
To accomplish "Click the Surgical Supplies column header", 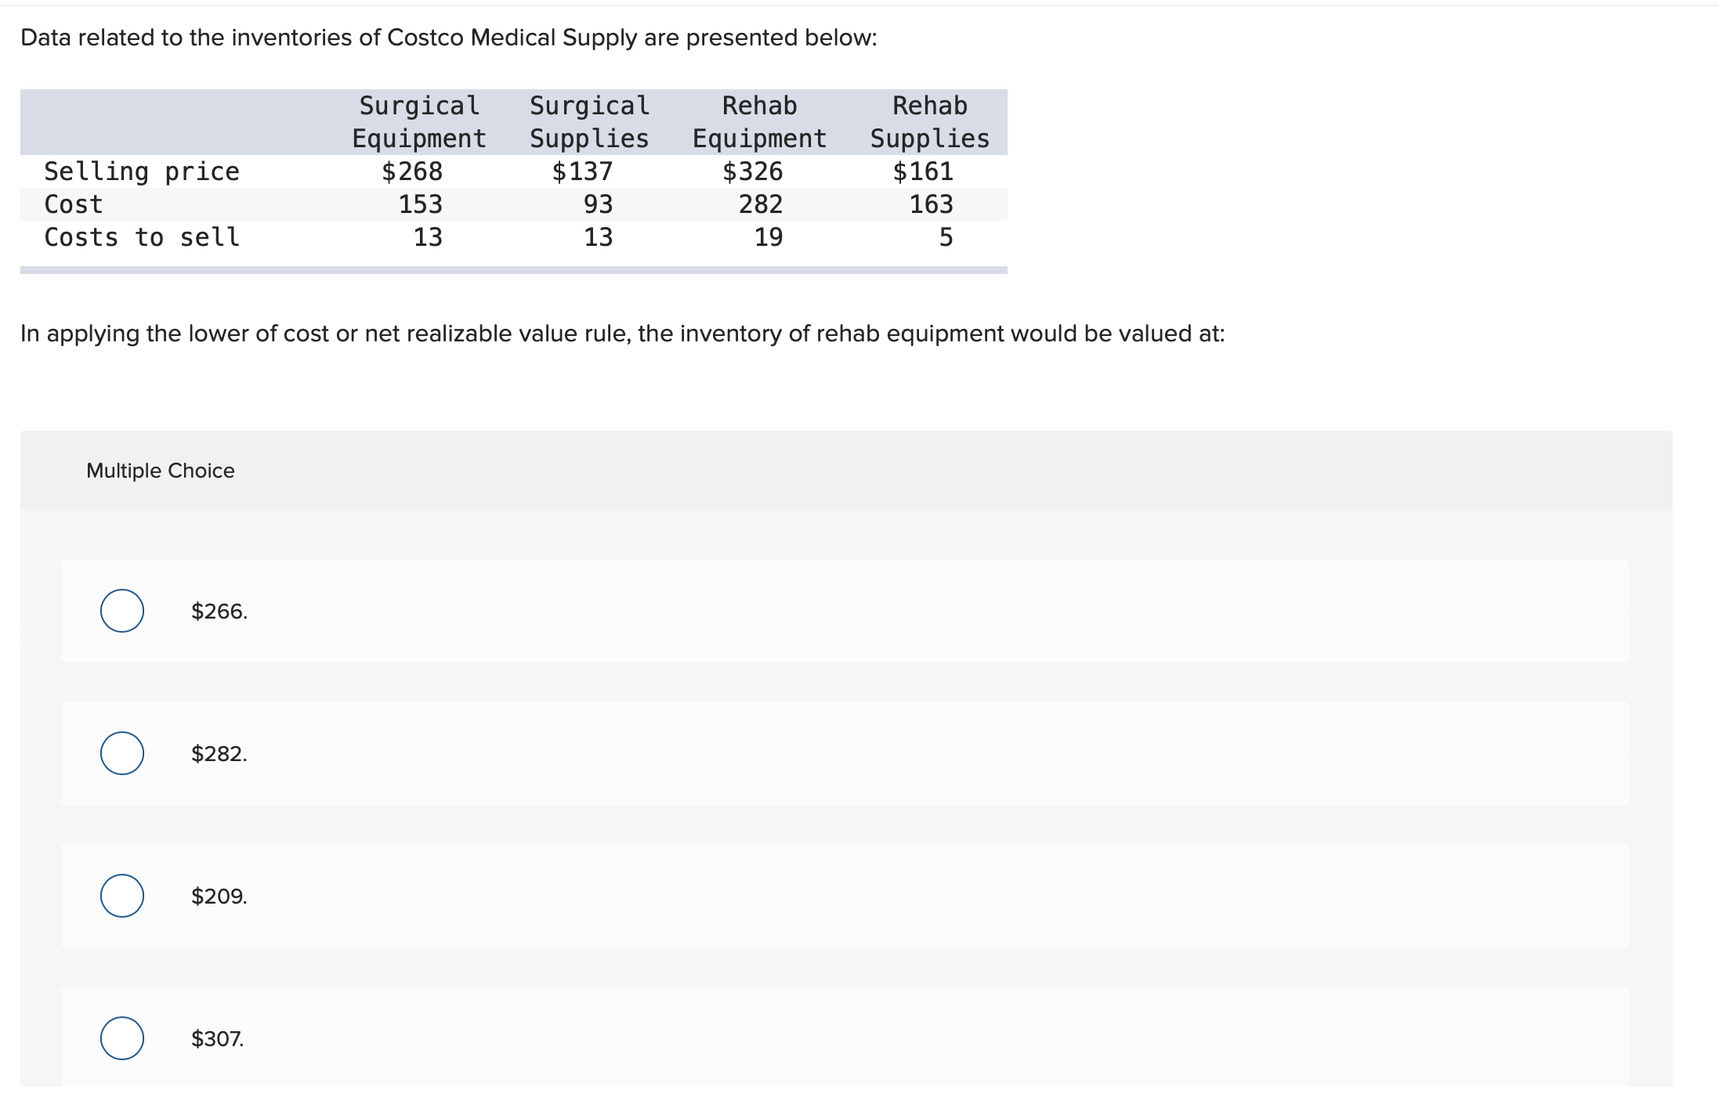I will [x=589, y=122].
